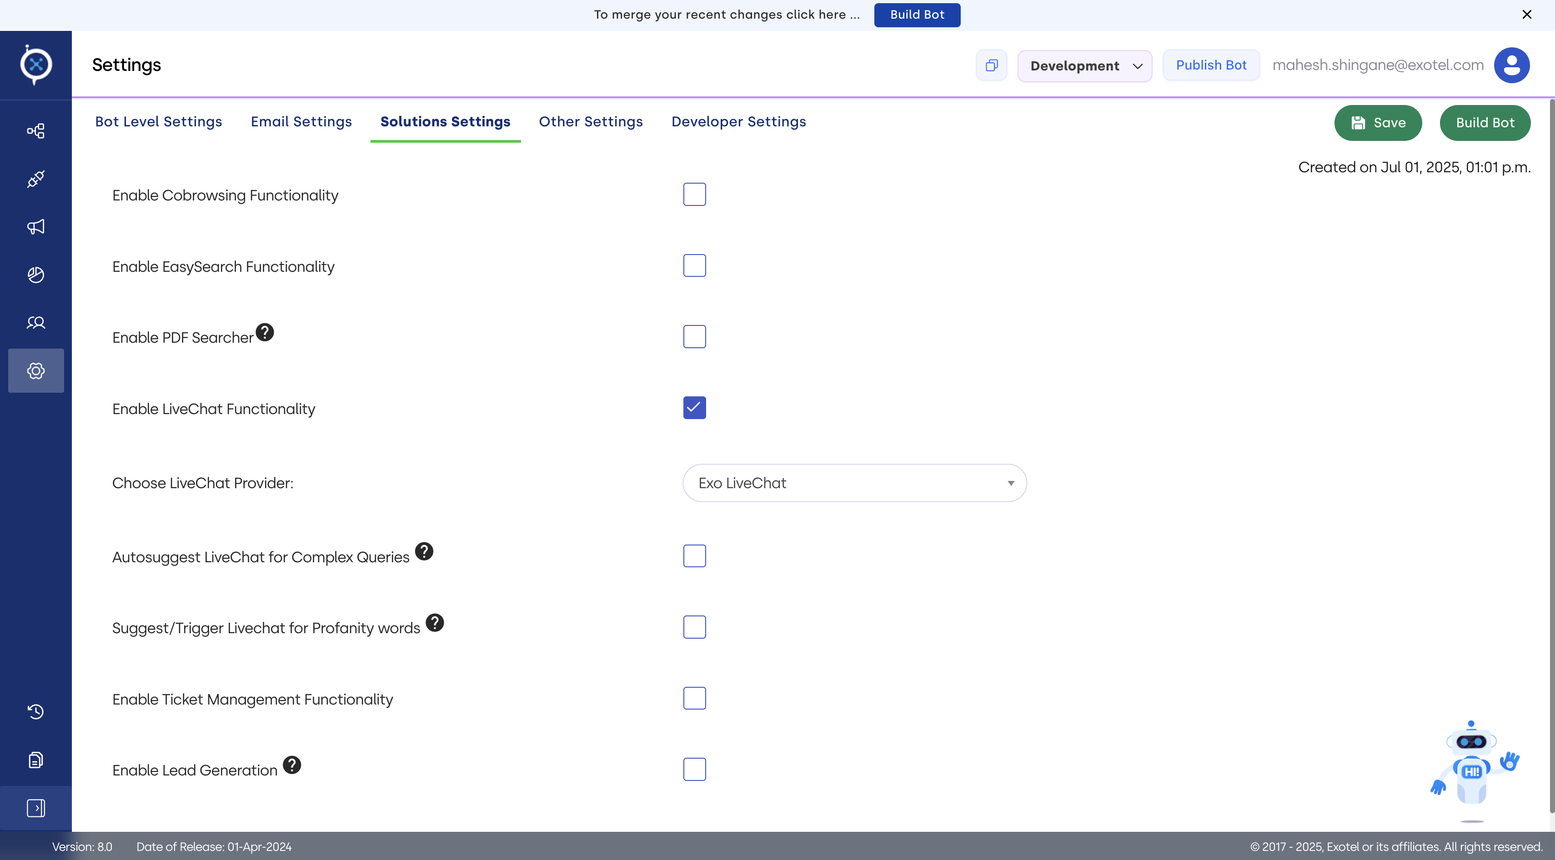Open the integrations plug icon in sidebar
1555x860 pixels.
[35, 179]
